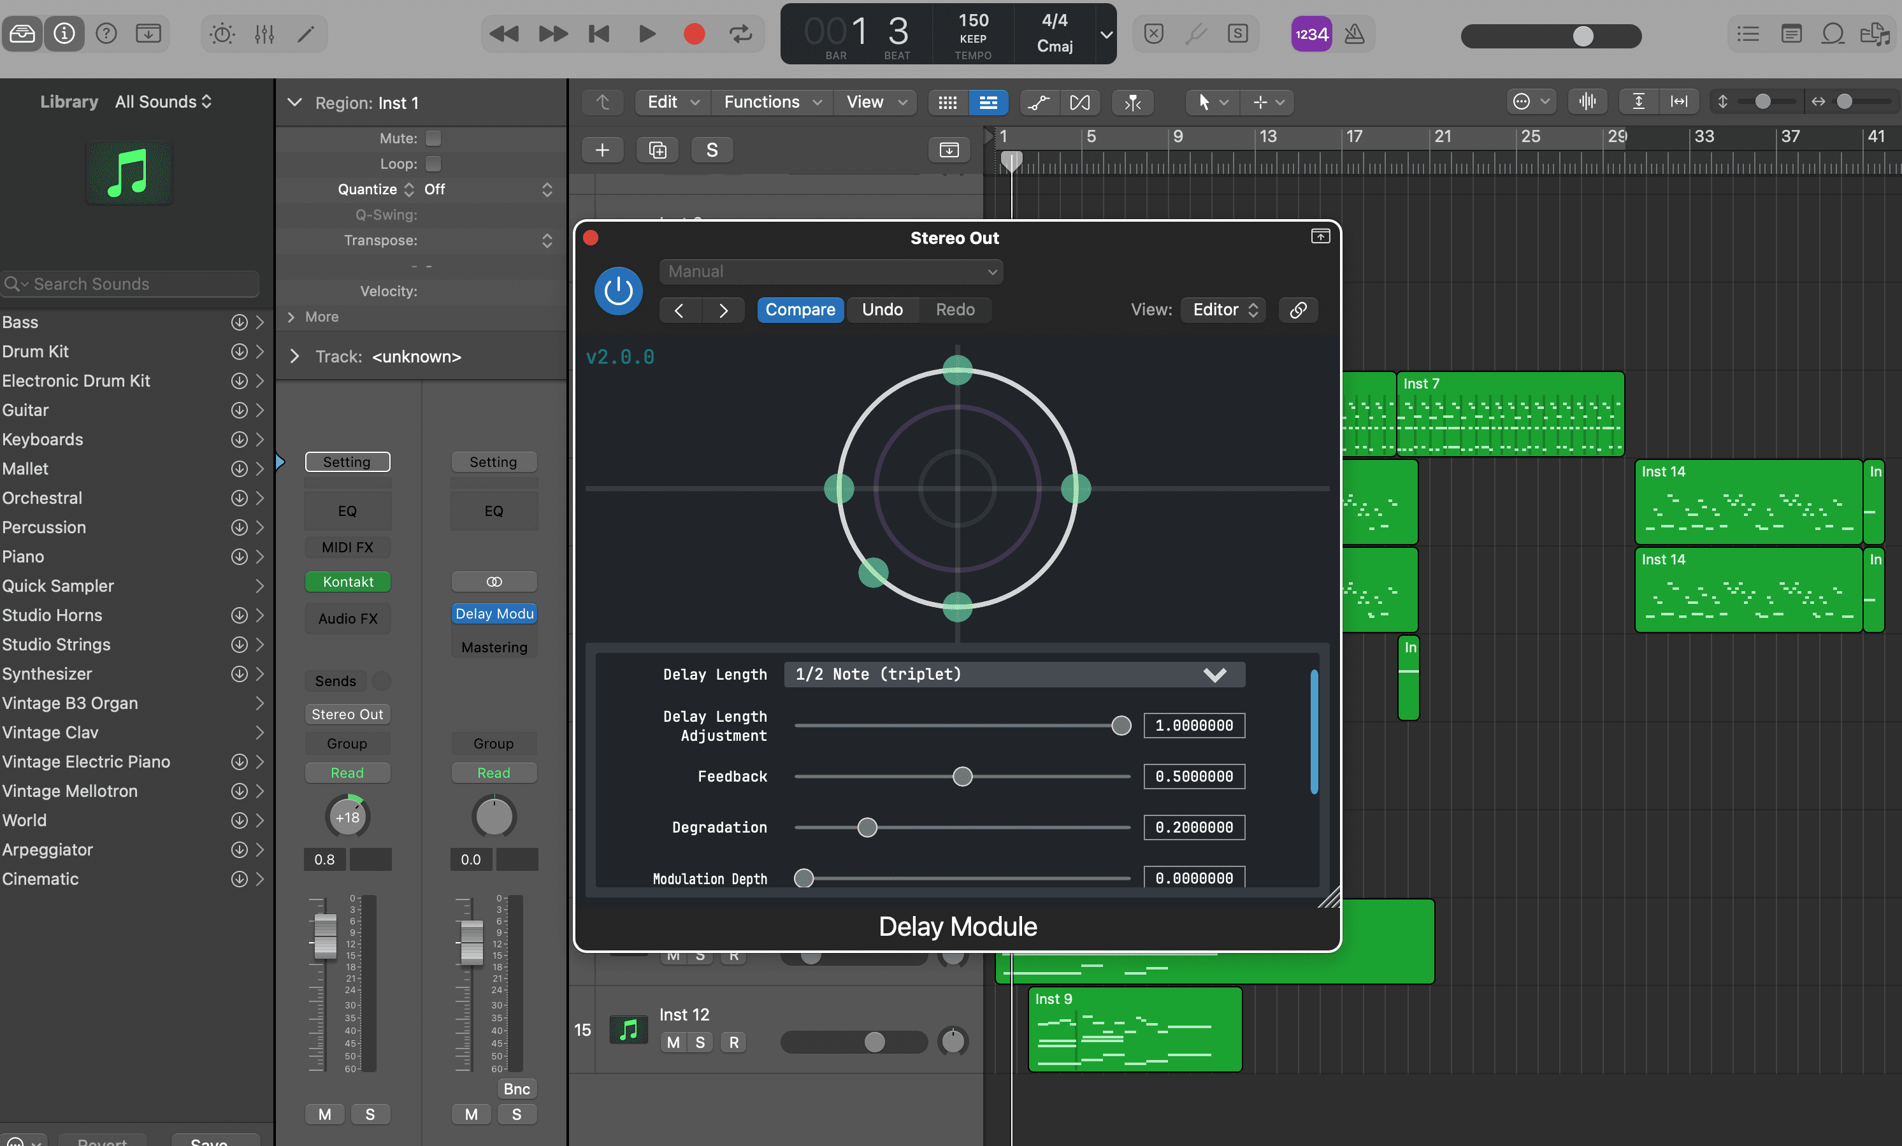Duplicate track icon in track header
Screen dimensions: 1902x1146
[658, 150]
